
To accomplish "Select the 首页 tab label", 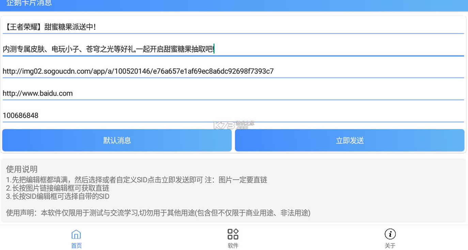I will (76, 246).
